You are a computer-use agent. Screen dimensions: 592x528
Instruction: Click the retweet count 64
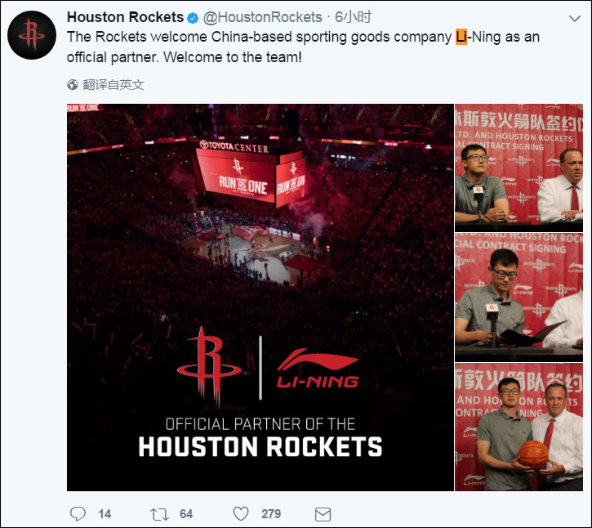tap(186, 514)
